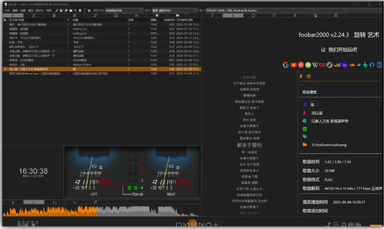Open the SoundCloud icon
The width and height of the screenshot is (384, 229).
[x=351, y=65]
